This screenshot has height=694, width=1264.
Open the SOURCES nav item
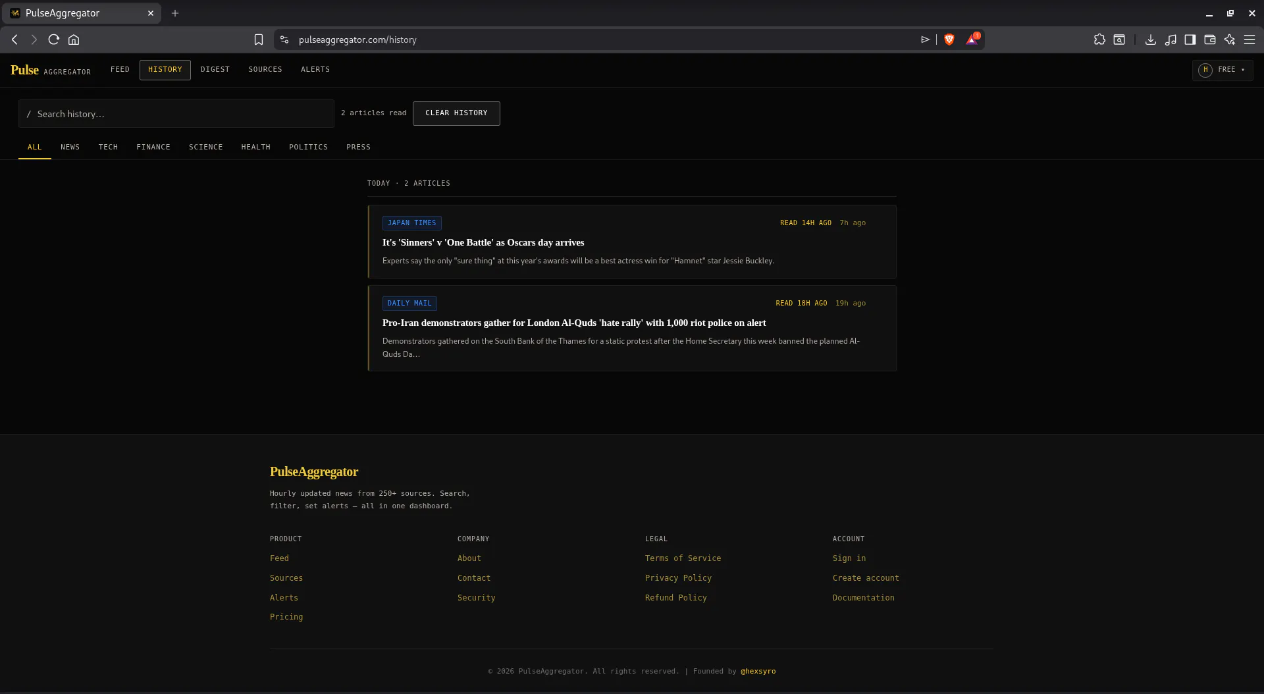[x=265, y=69]
